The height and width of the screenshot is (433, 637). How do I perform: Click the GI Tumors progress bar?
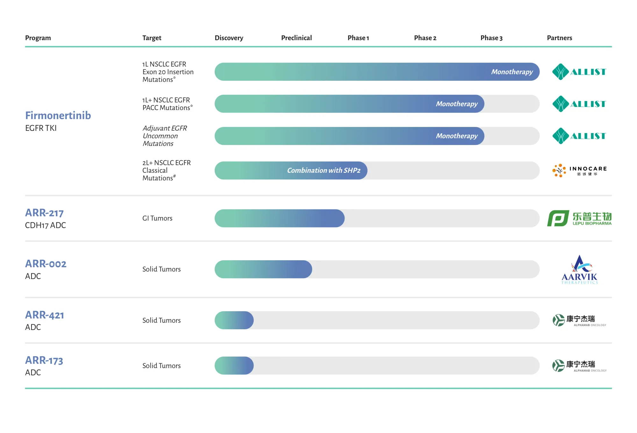pyautogui.click(x=279, y=218)
